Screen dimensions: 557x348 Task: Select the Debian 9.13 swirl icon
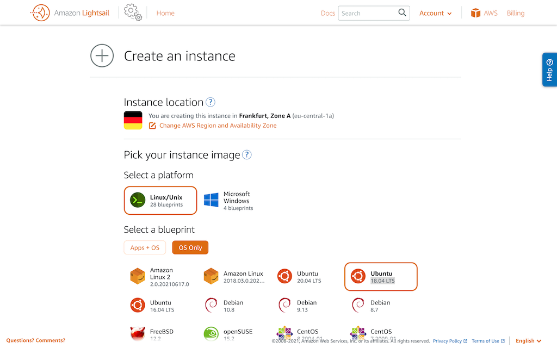[284, 305]
